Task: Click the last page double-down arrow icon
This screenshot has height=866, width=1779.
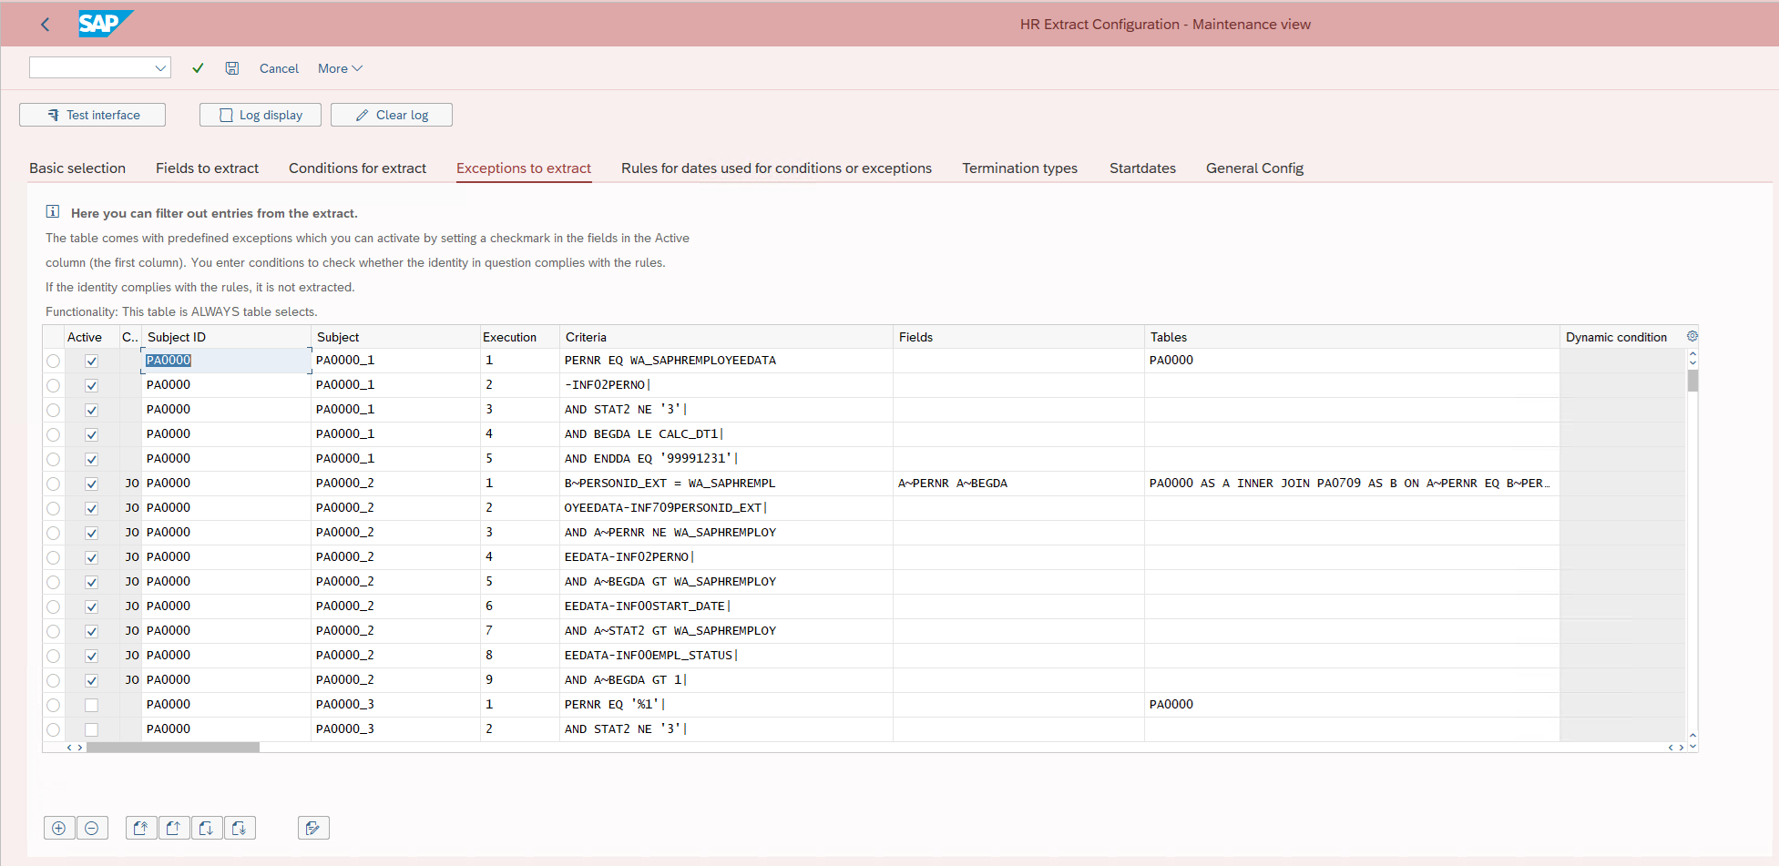Action: click(240, 828)
